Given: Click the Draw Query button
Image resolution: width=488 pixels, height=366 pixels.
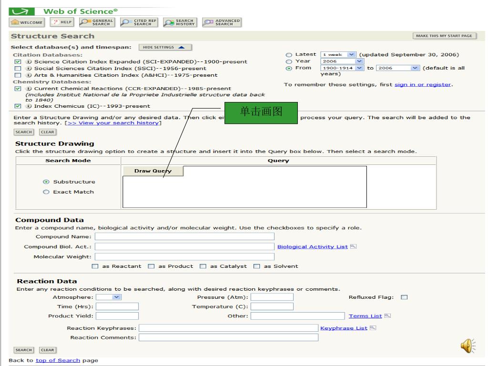Looking at the screenshot, I should [x=153, y=171].
